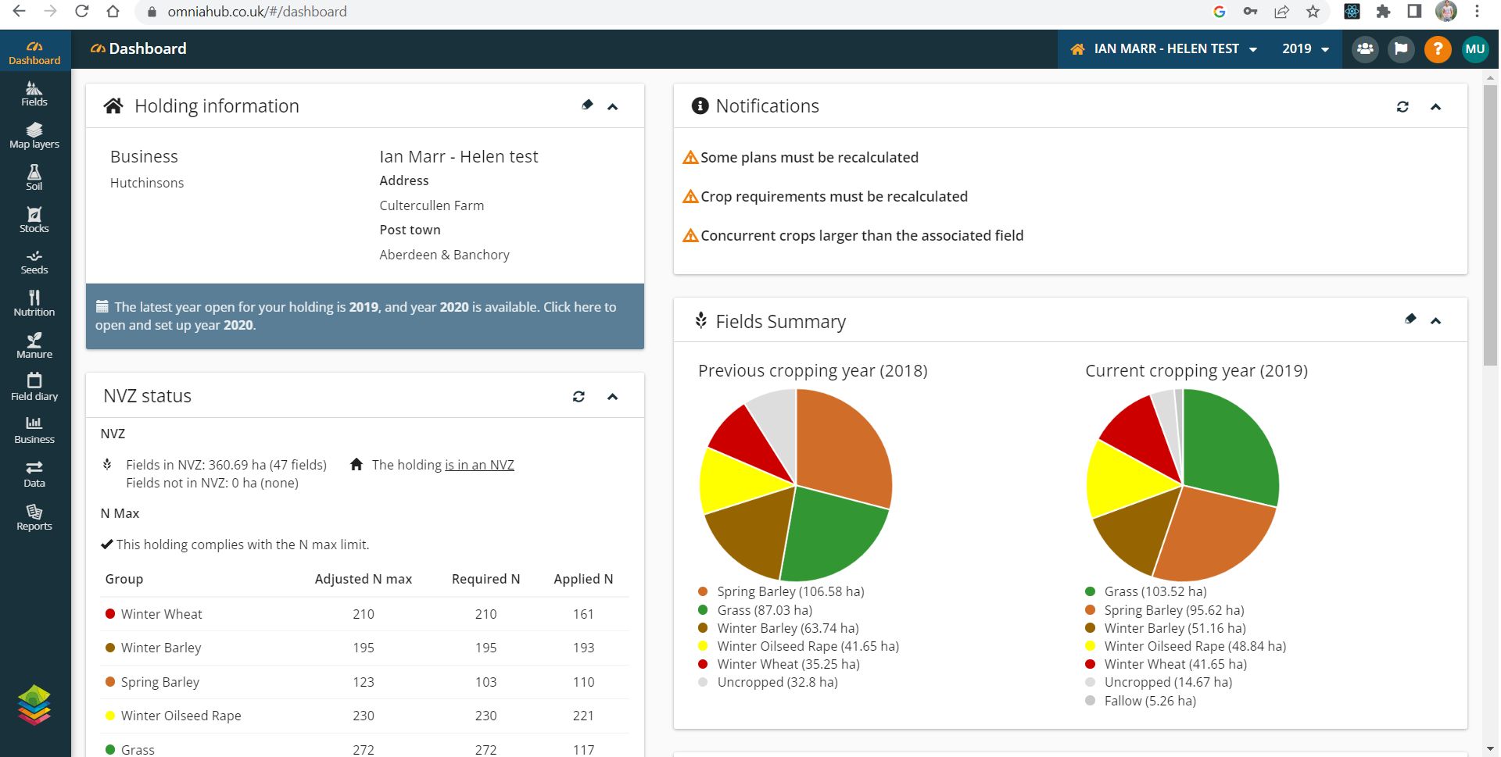Open the MU user account menu

coord(1474,49)
